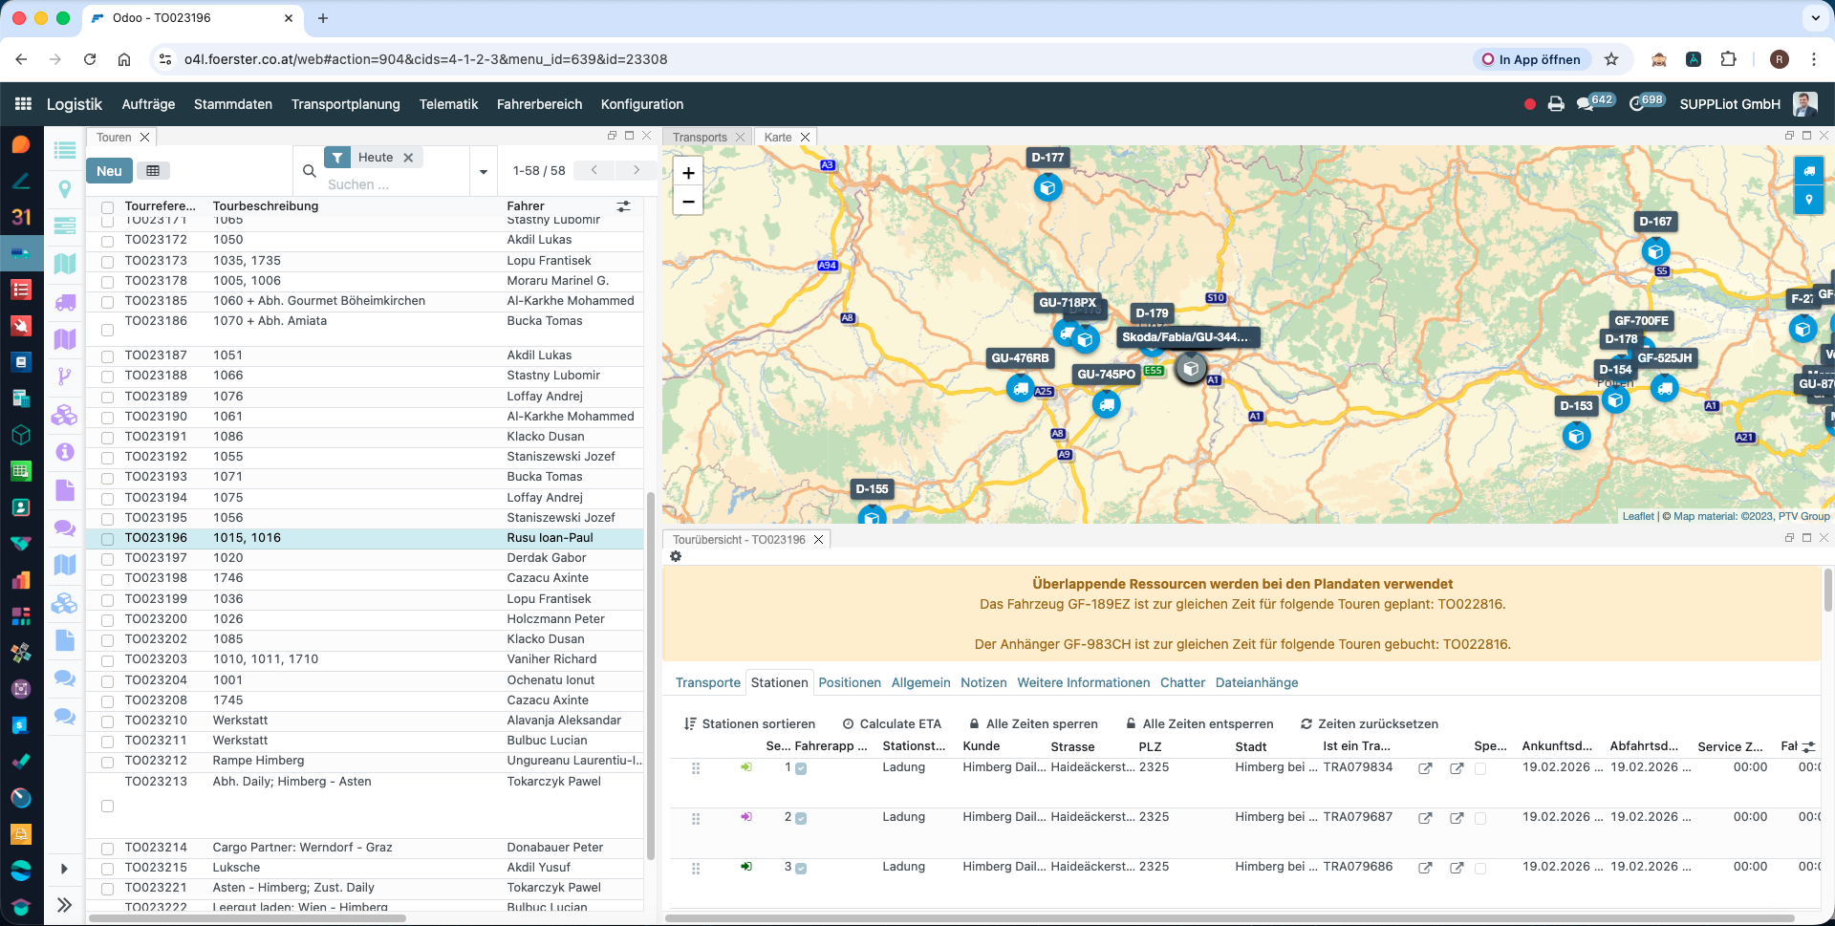
Task: Open the map pin location panel icon
Action: coord(1809,200)
